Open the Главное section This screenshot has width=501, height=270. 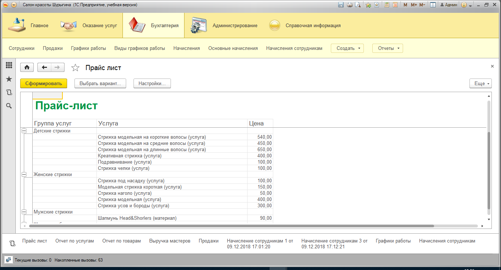(28, 26)
